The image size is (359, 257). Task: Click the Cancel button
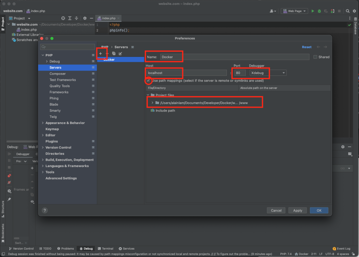276,210
